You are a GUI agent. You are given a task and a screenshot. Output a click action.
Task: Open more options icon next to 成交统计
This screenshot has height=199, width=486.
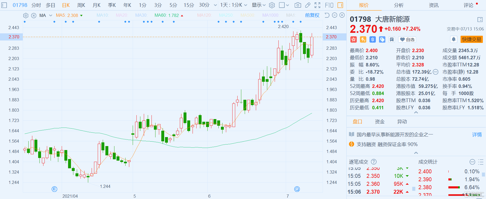(472, 162)
